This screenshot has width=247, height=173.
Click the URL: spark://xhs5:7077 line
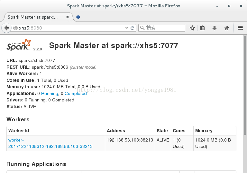click(x=31, y=61)
